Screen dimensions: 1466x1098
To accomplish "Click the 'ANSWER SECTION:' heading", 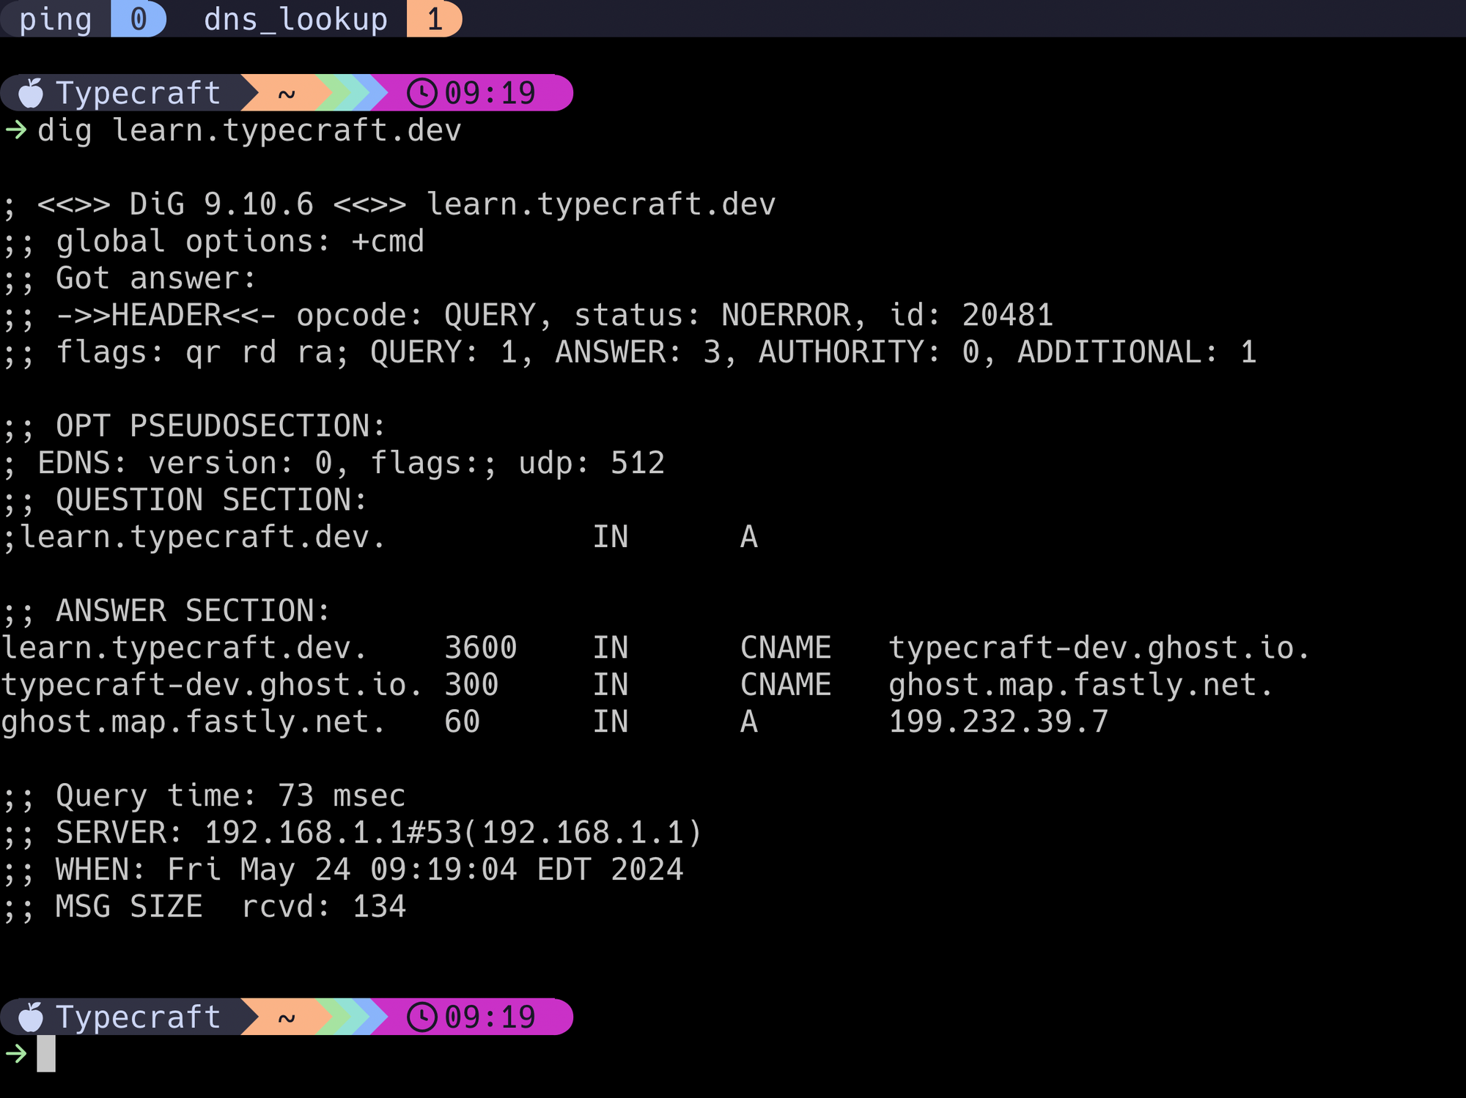I will [193, 611].
